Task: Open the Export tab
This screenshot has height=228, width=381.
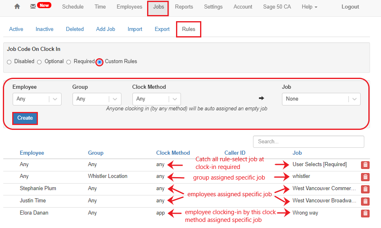Action: (x=162, y=29)
